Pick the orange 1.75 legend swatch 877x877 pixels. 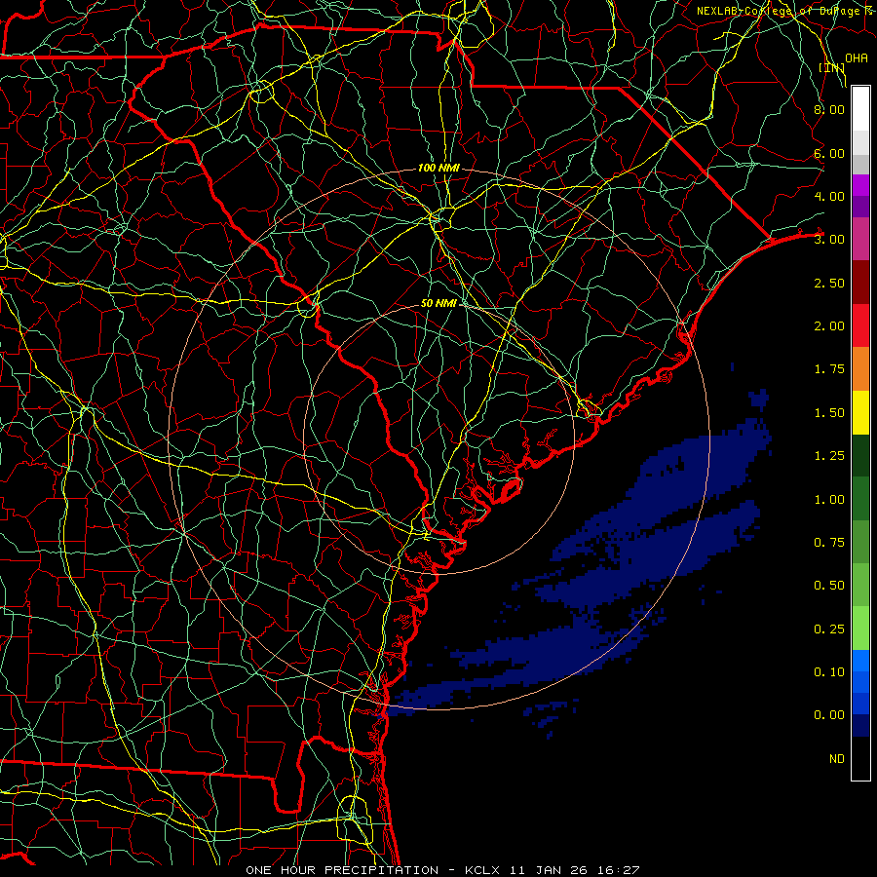point(860,369)
